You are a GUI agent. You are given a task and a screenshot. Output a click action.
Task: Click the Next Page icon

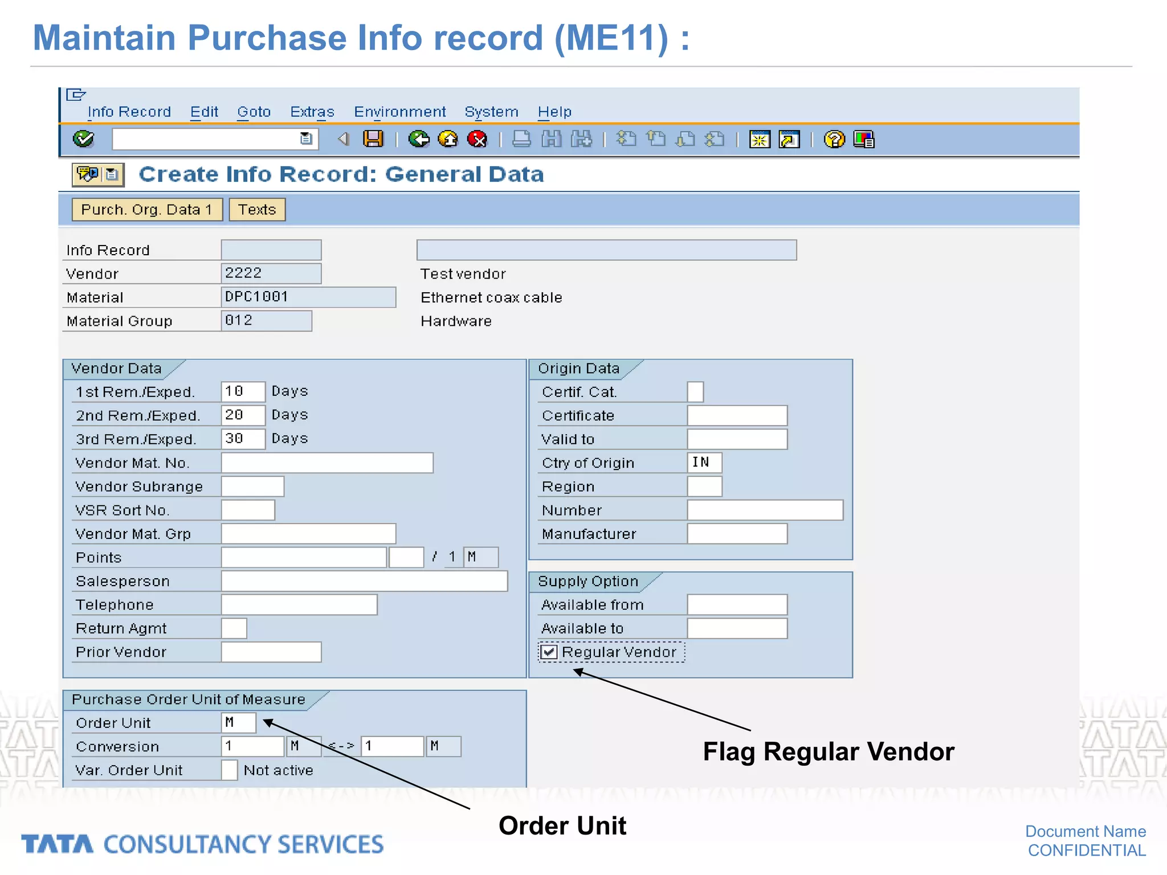685,138
